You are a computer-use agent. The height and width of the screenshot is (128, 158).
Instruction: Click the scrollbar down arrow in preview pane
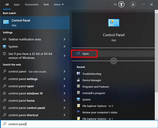[x=156, y=118]
